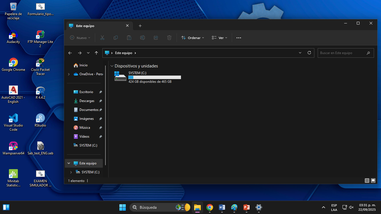Open File Explorer from the taskbar
The width and height of the screenshot is (381, 214).
point(197,207)
